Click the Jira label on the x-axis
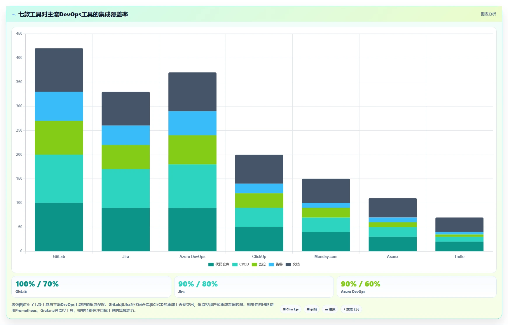 coord(126,257)
